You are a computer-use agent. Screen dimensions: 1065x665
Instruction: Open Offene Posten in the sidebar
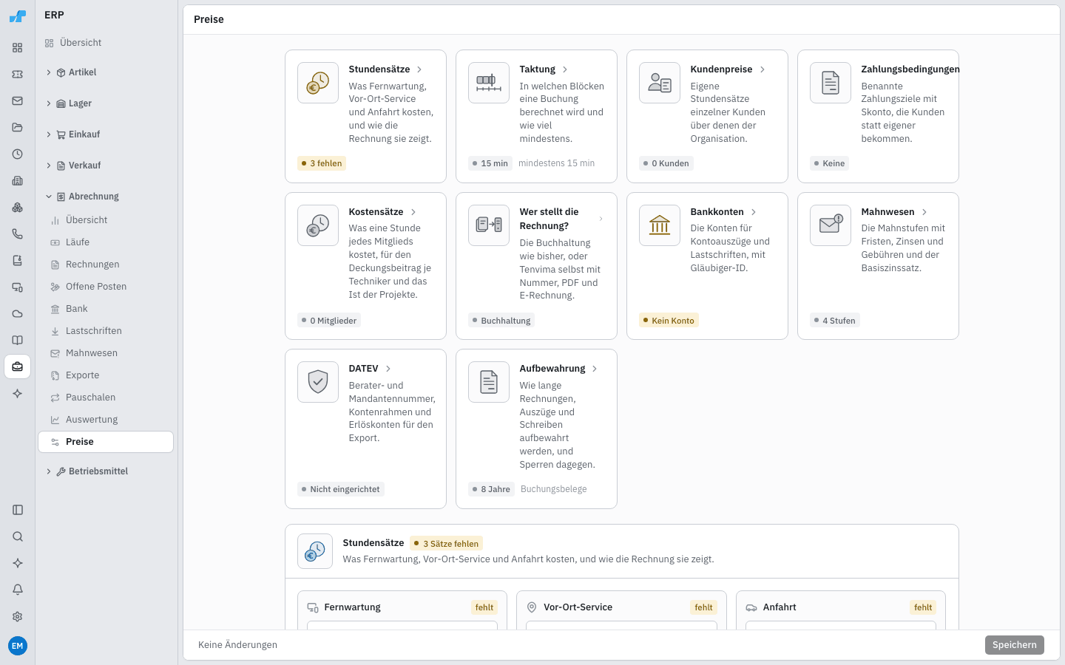click(106, 287)
